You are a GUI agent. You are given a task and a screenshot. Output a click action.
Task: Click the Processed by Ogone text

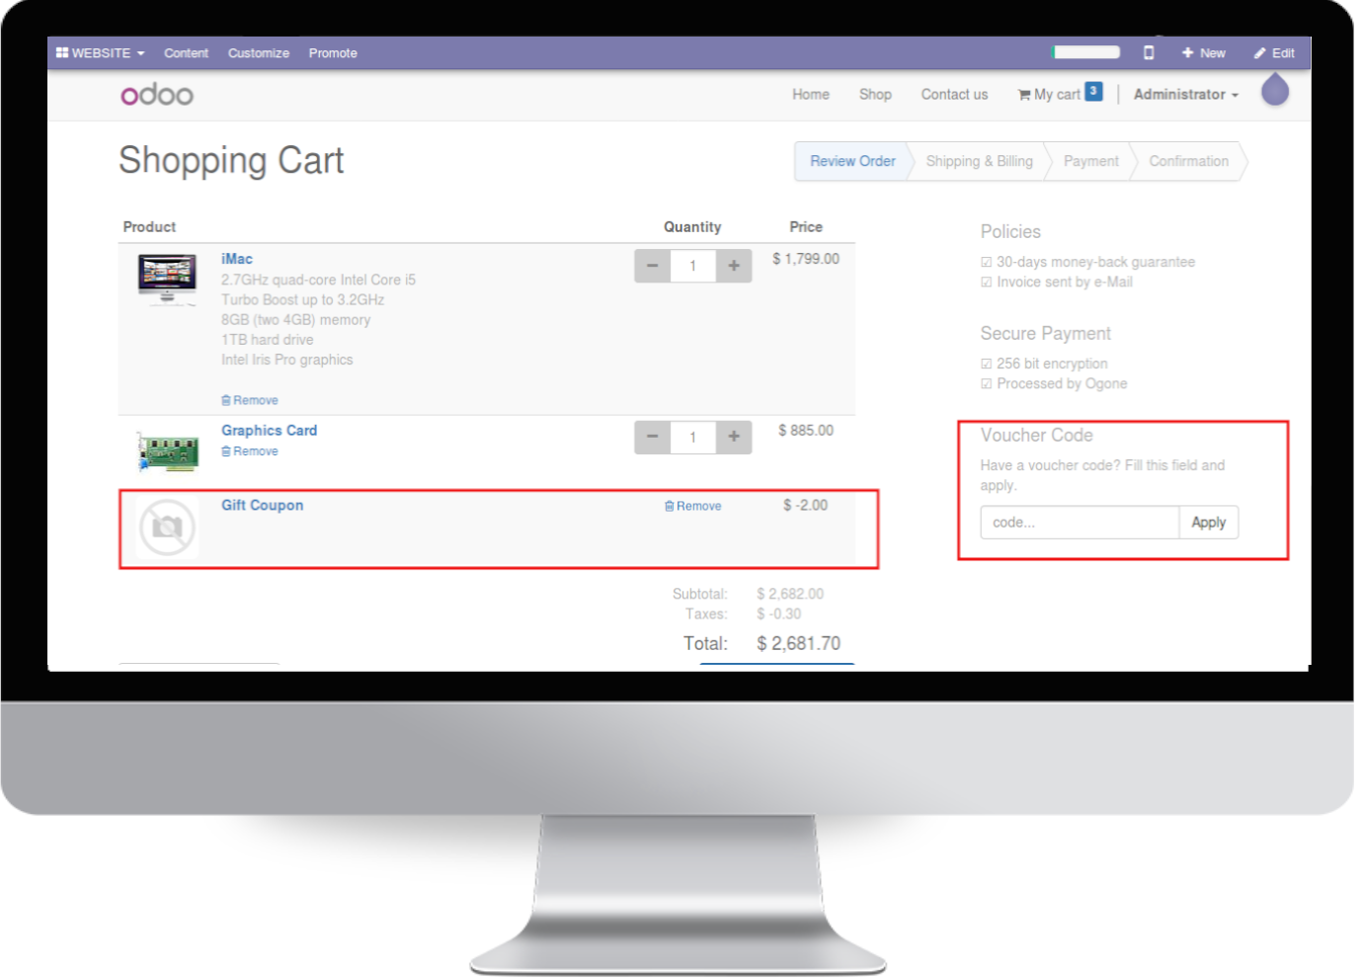[x=1062, y=383]
